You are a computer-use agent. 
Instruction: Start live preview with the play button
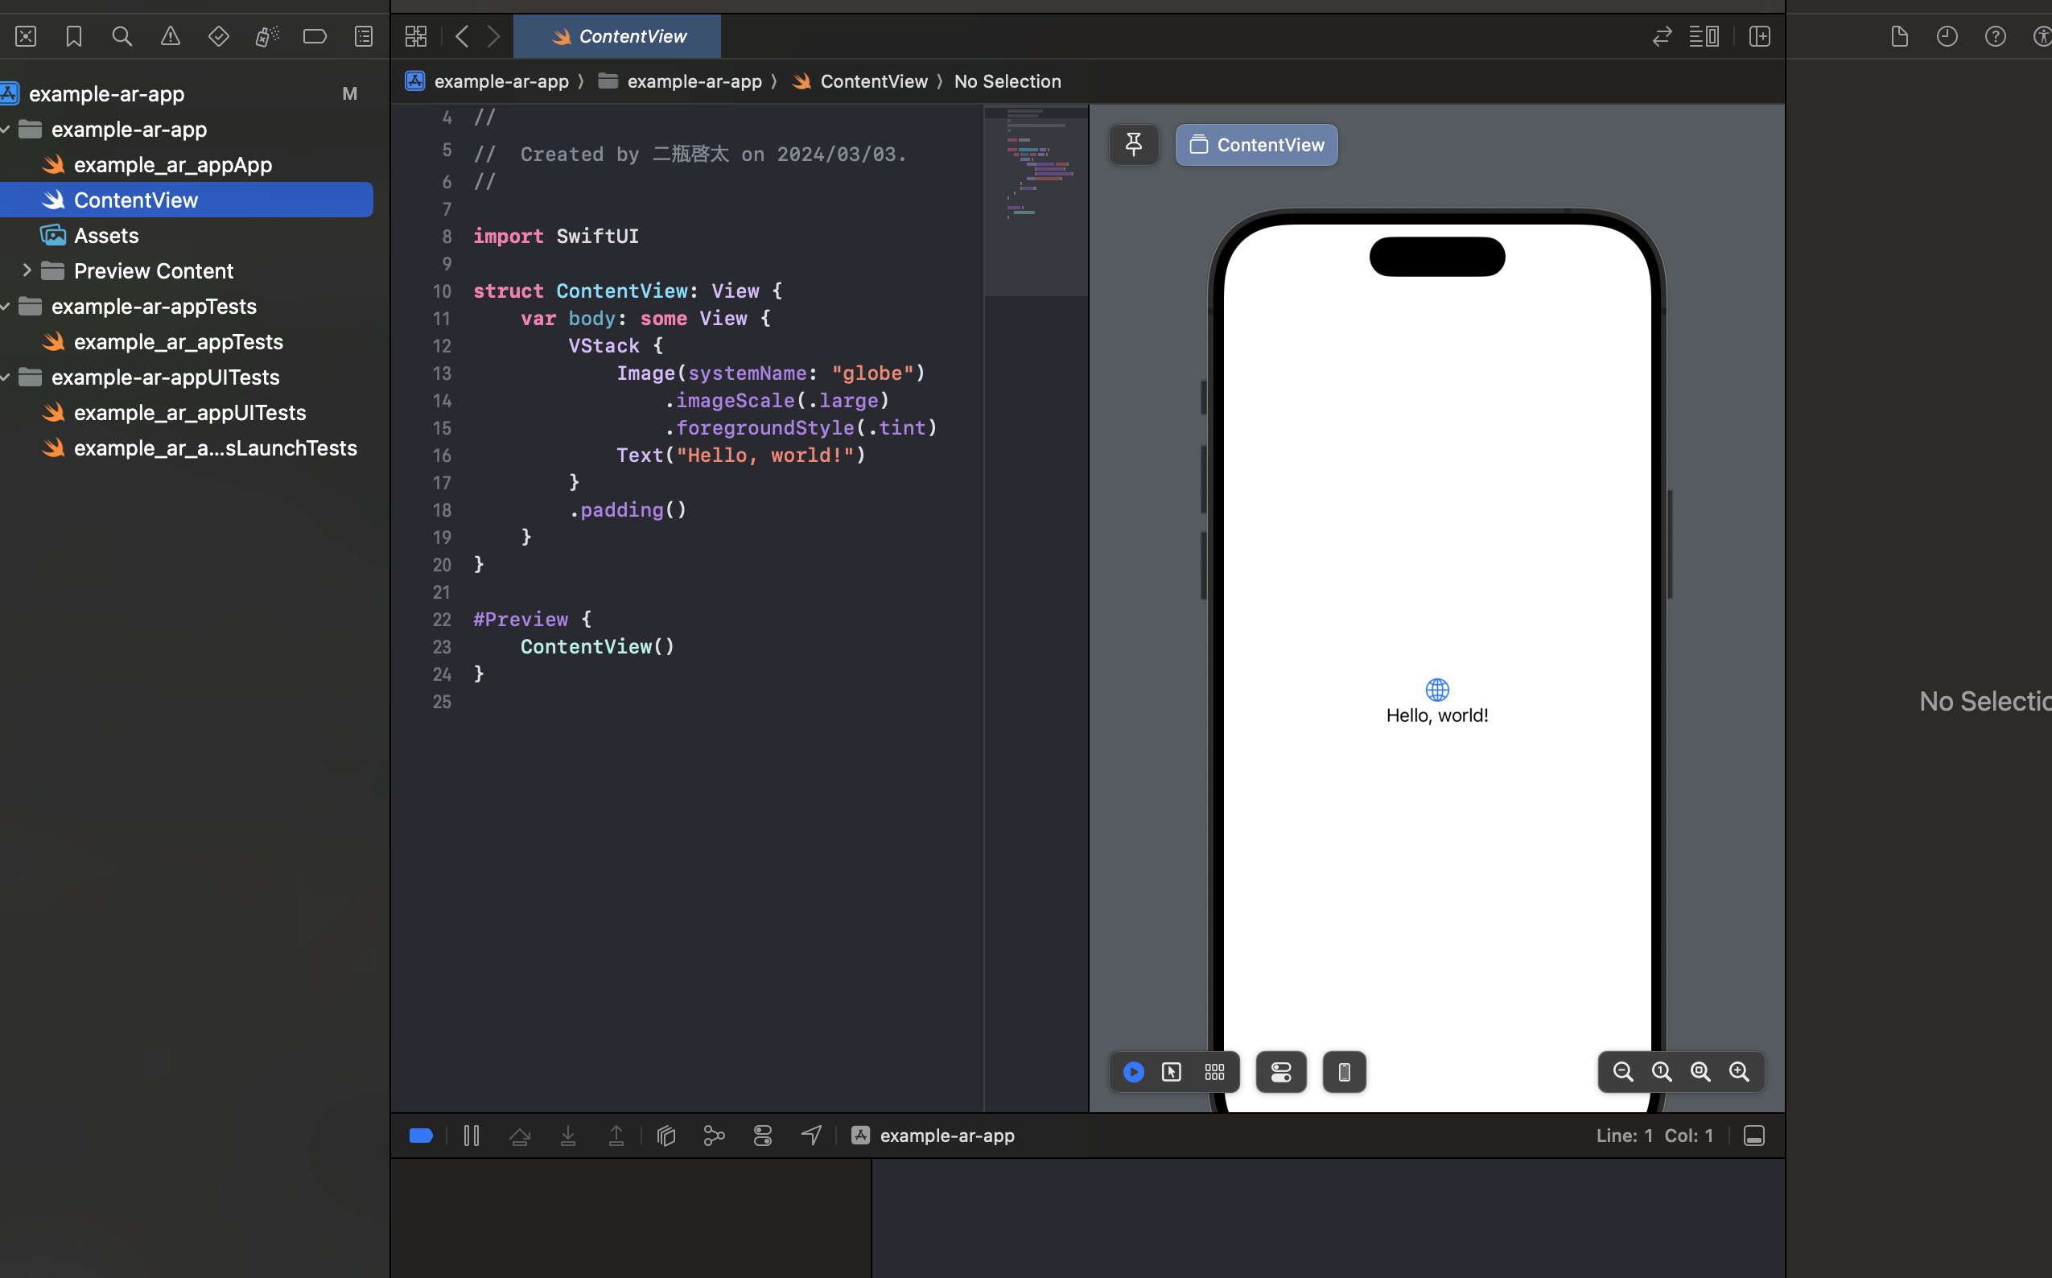(1133, 1072)
